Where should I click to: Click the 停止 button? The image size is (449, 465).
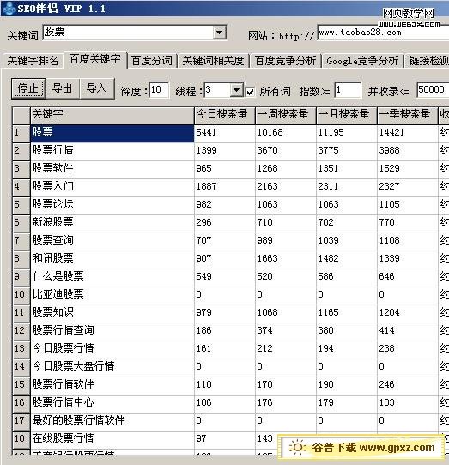[x=28, y=88]
